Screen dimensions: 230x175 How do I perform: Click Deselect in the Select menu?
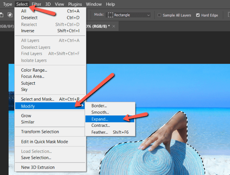29,18
